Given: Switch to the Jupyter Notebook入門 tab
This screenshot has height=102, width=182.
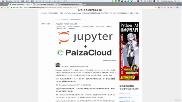Looking at the screenshot, I should coord(21,5).
